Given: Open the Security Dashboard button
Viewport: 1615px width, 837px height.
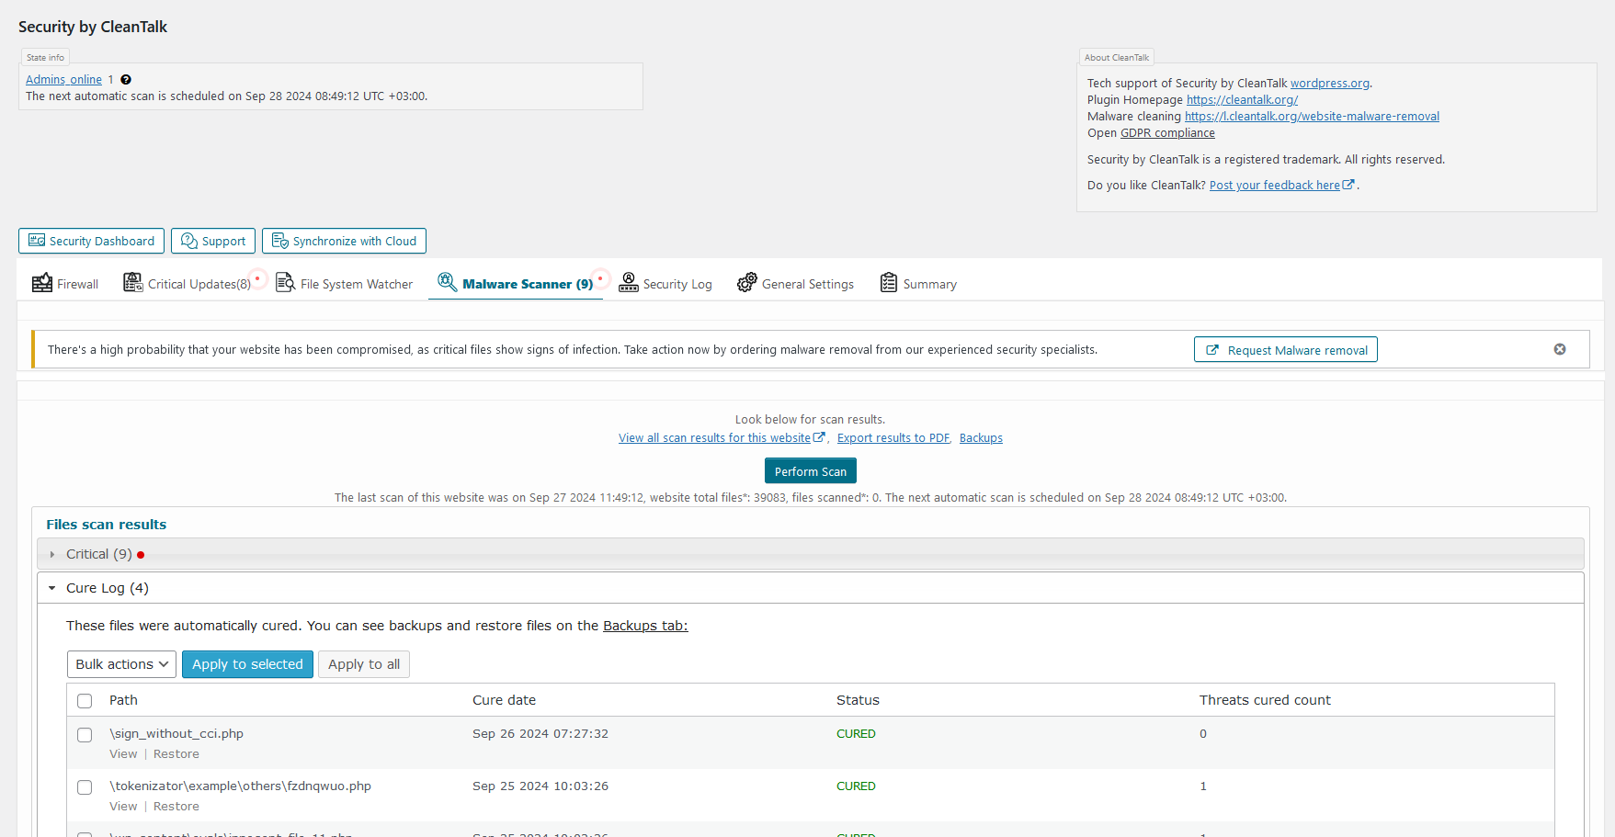Looking at the screenshot, I should [x=91, y=241].
